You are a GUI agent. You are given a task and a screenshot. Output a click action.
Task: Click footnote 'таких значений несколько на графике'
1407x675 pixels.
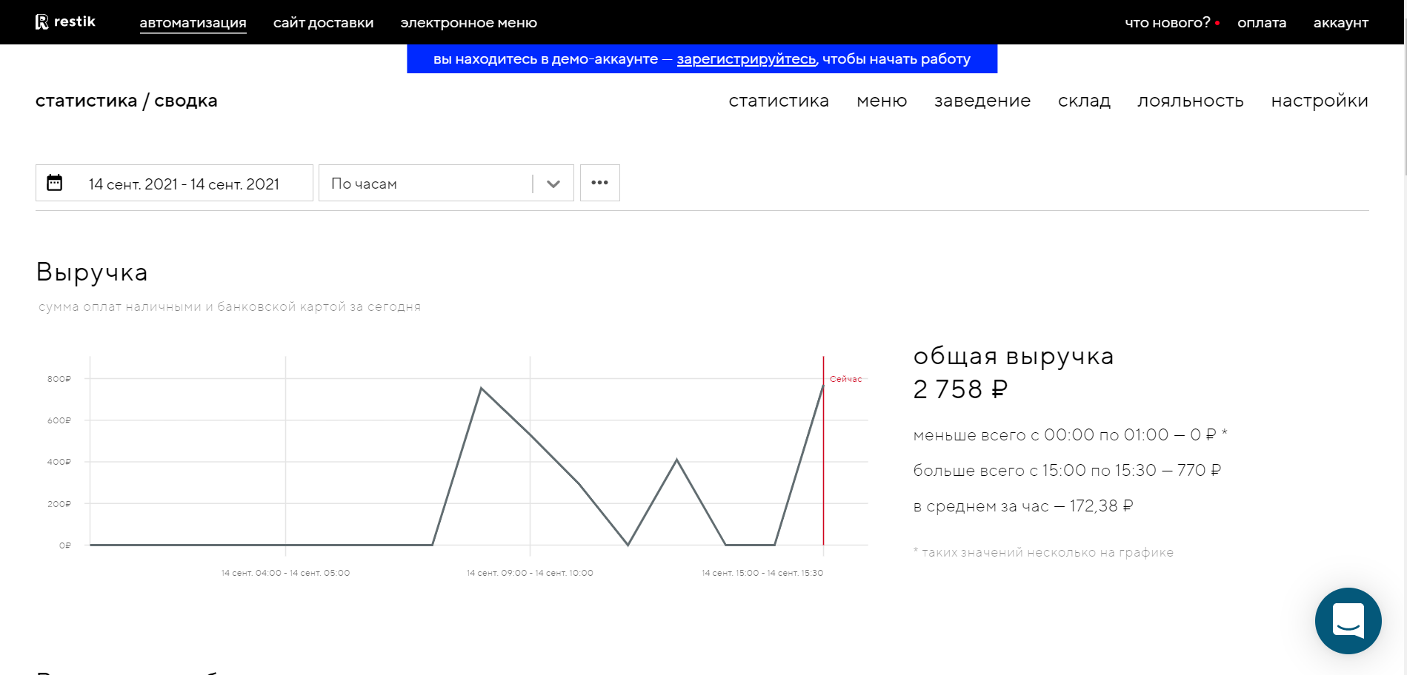[x=1048, y=552]
